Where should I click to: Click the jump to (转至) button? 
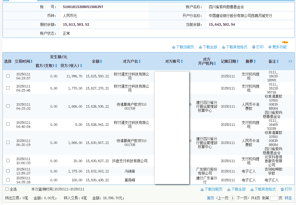pyautogui.click(x=288, y=198)
